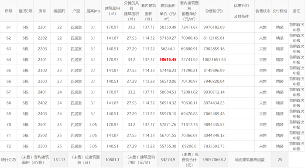Select room number 2302 cell
The height and width of the screenshot is (168, 305).
(42, 71)
